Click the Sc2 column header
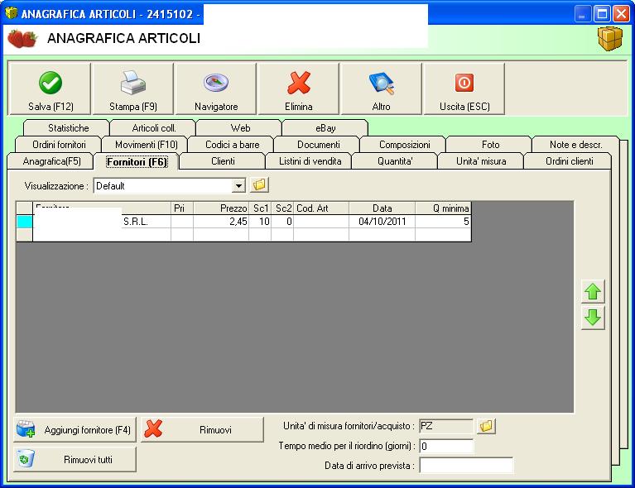The height and width of the screenshot is (488, 635). coord(282,208)
